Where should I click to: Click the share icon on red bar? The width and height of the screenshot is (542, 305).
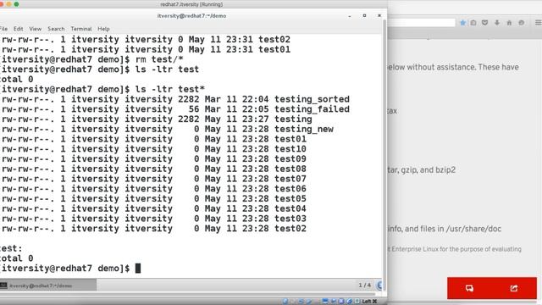[514, 288]
